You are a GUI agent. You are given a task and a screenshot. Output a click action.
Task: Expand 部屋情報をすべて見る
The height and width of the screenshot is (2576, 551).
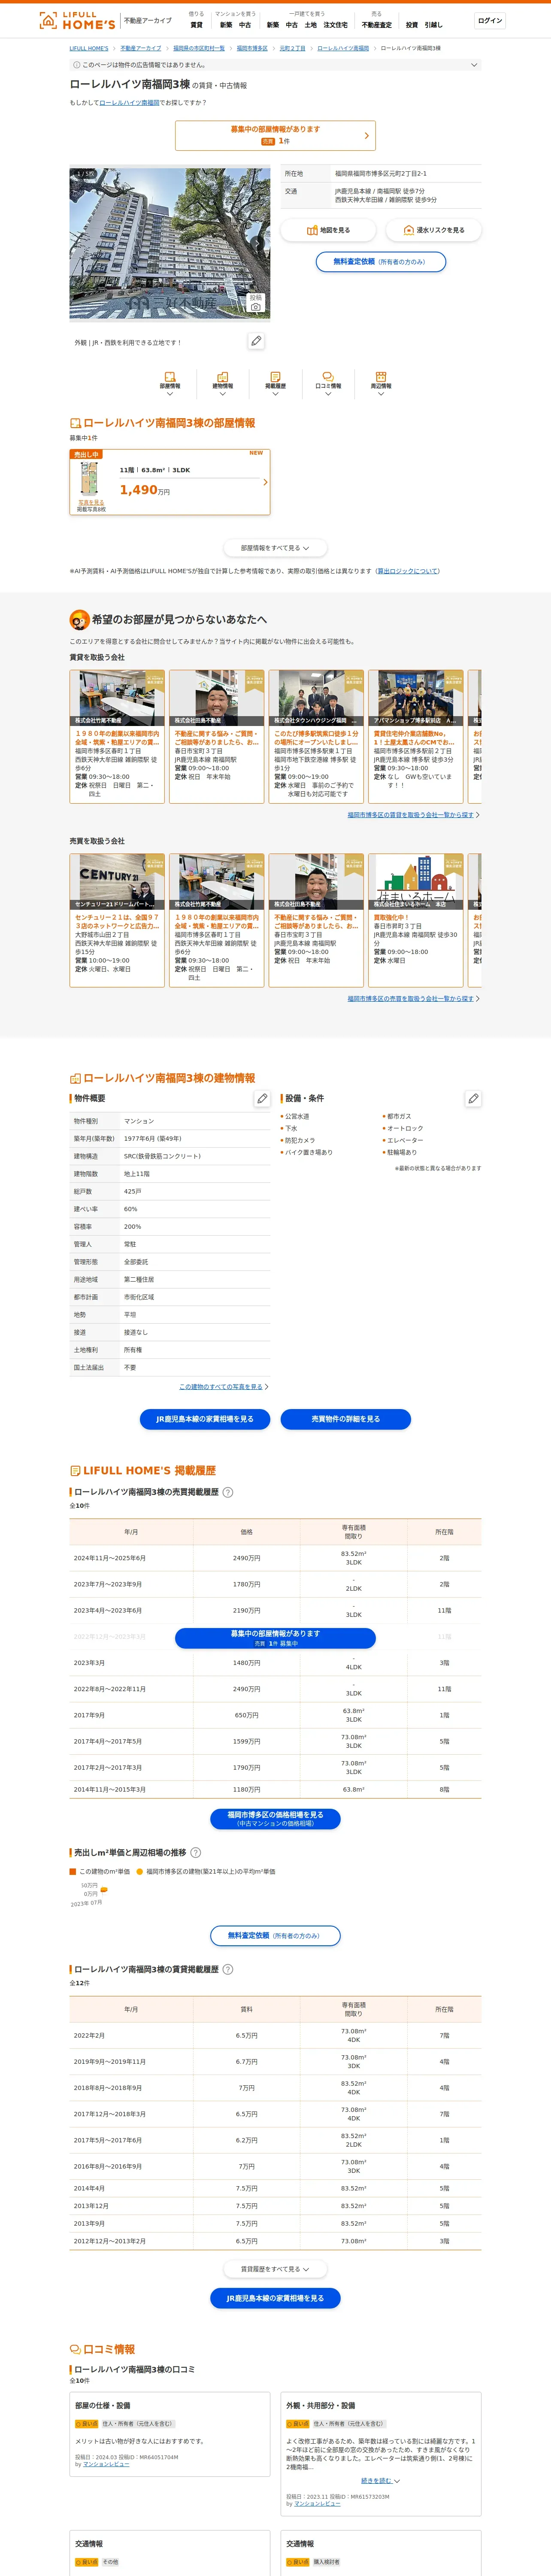point(275,548)
